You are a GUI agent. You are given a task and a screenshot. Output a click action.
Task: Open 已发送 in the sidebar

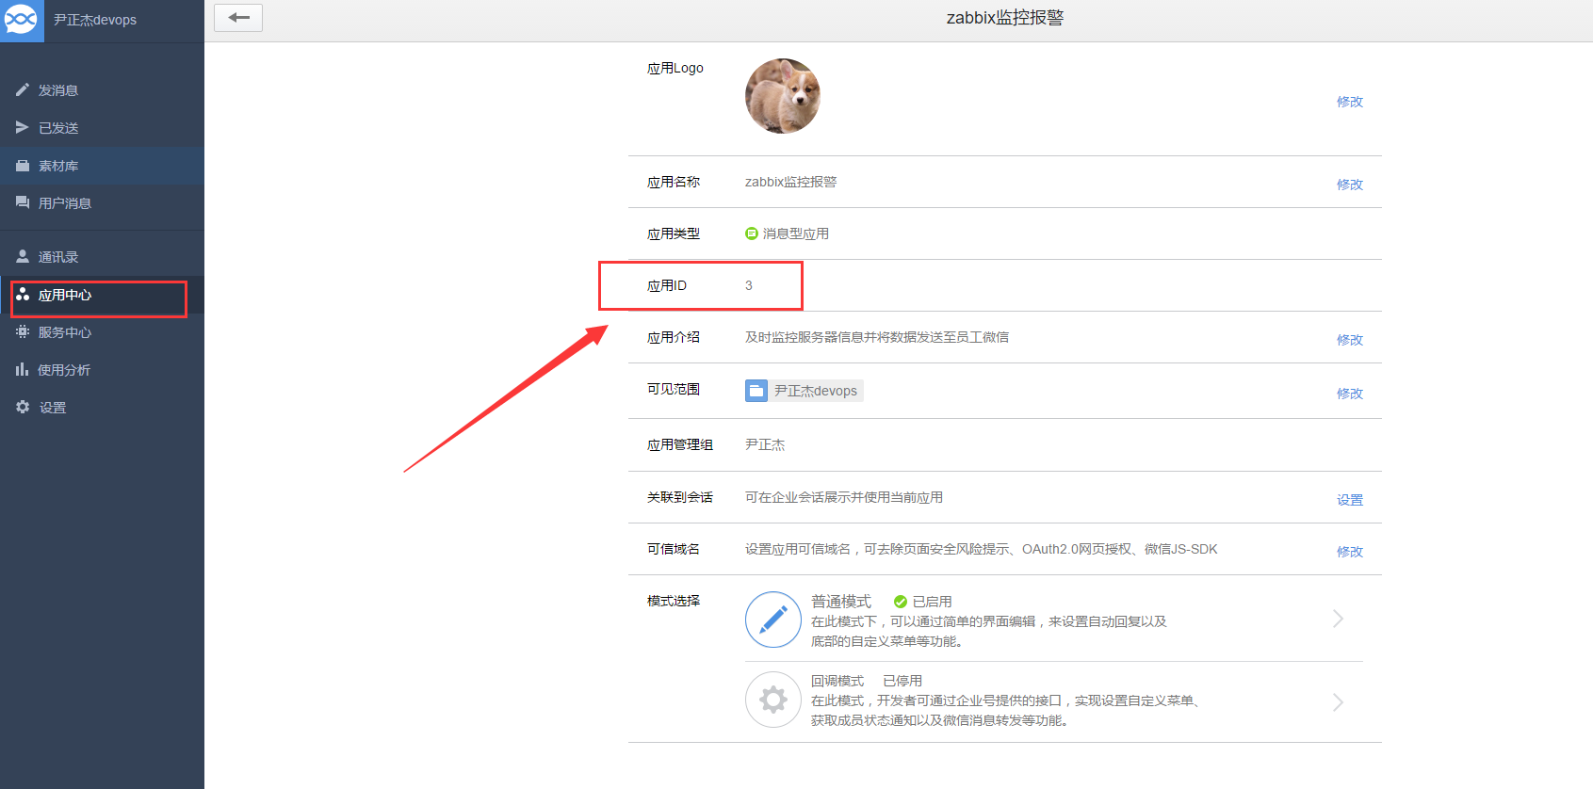[x=102, y=128]
